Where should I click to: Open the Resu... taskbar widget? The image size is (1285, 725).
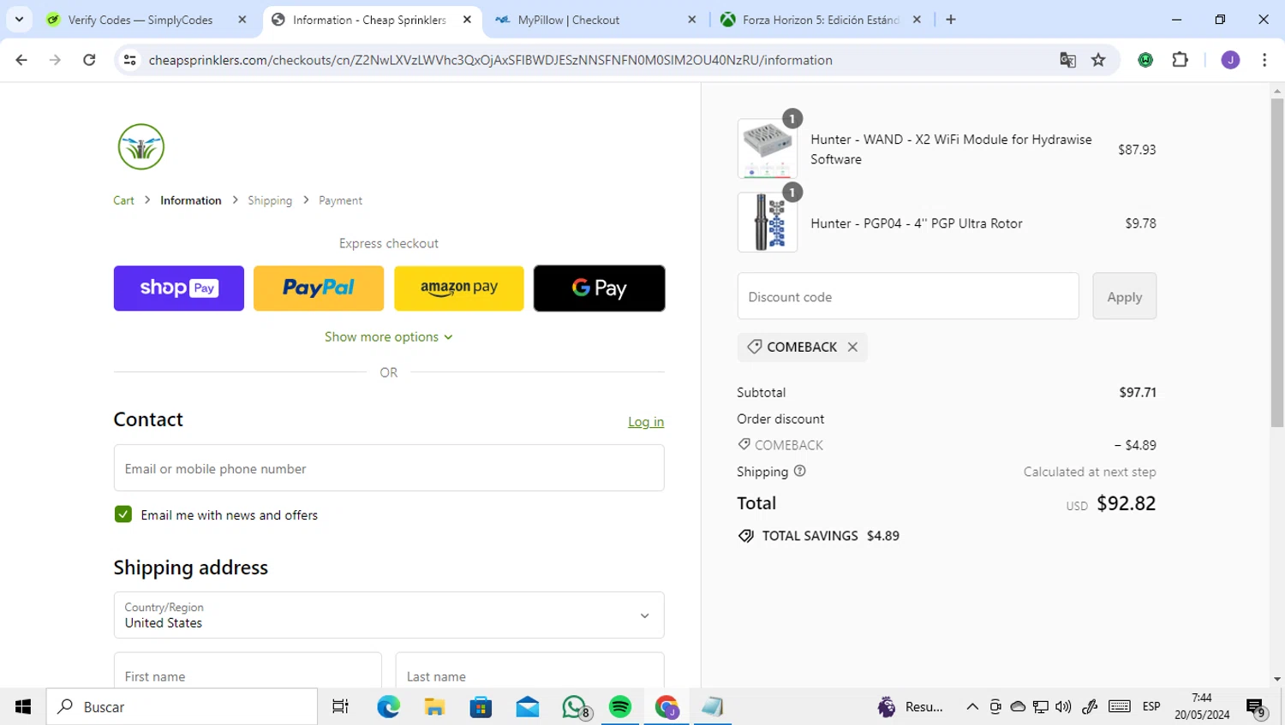911,707
